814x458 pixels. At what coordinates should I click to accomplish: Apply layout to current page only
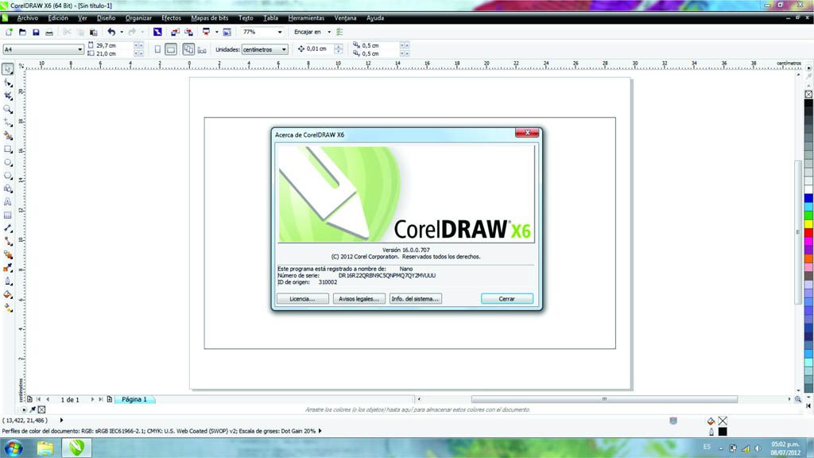pos(202,50)
